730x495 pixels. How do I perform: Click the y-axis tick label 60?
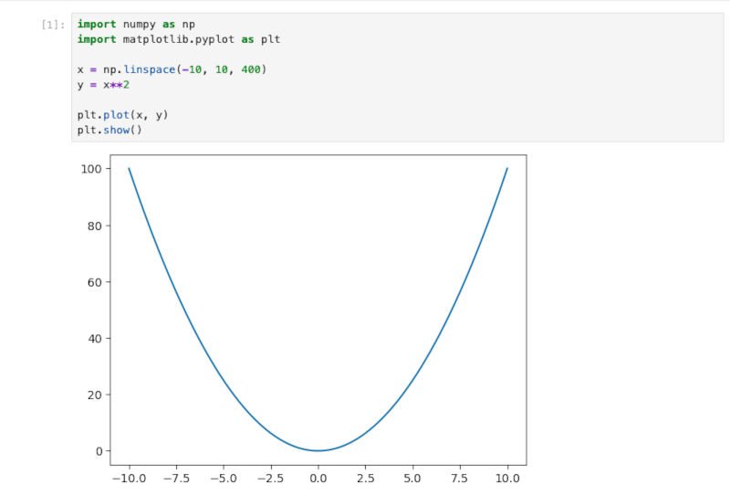[94, 282]
